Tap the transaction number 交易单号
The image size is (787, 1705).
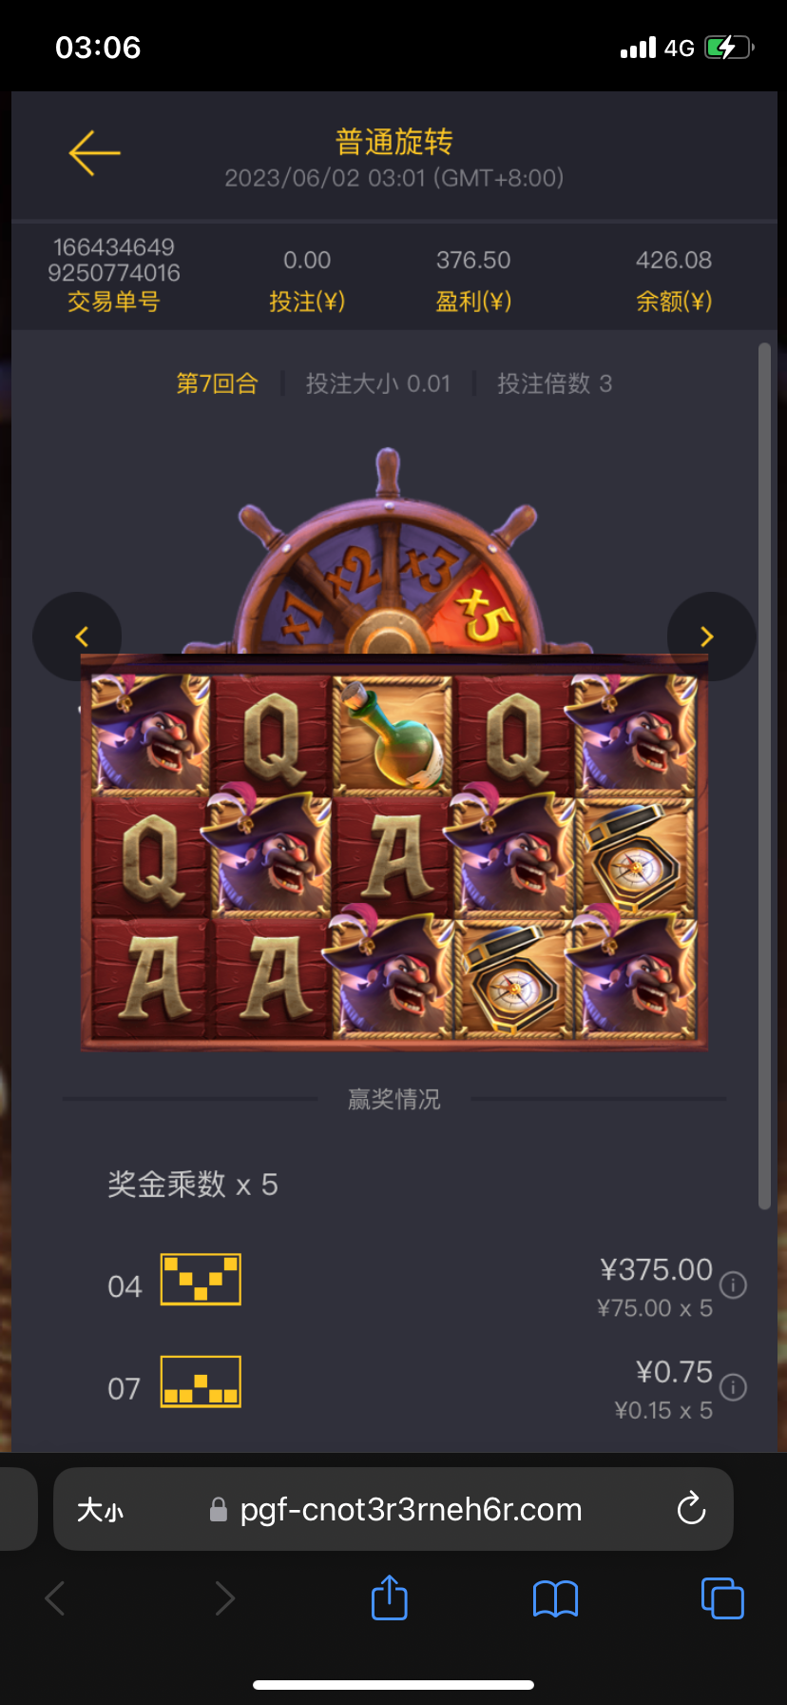pyautogui.click(x=114, y=302)
